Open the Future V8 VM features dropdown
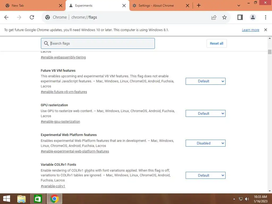Screen dimensions: 272x204 click(205, 81)
